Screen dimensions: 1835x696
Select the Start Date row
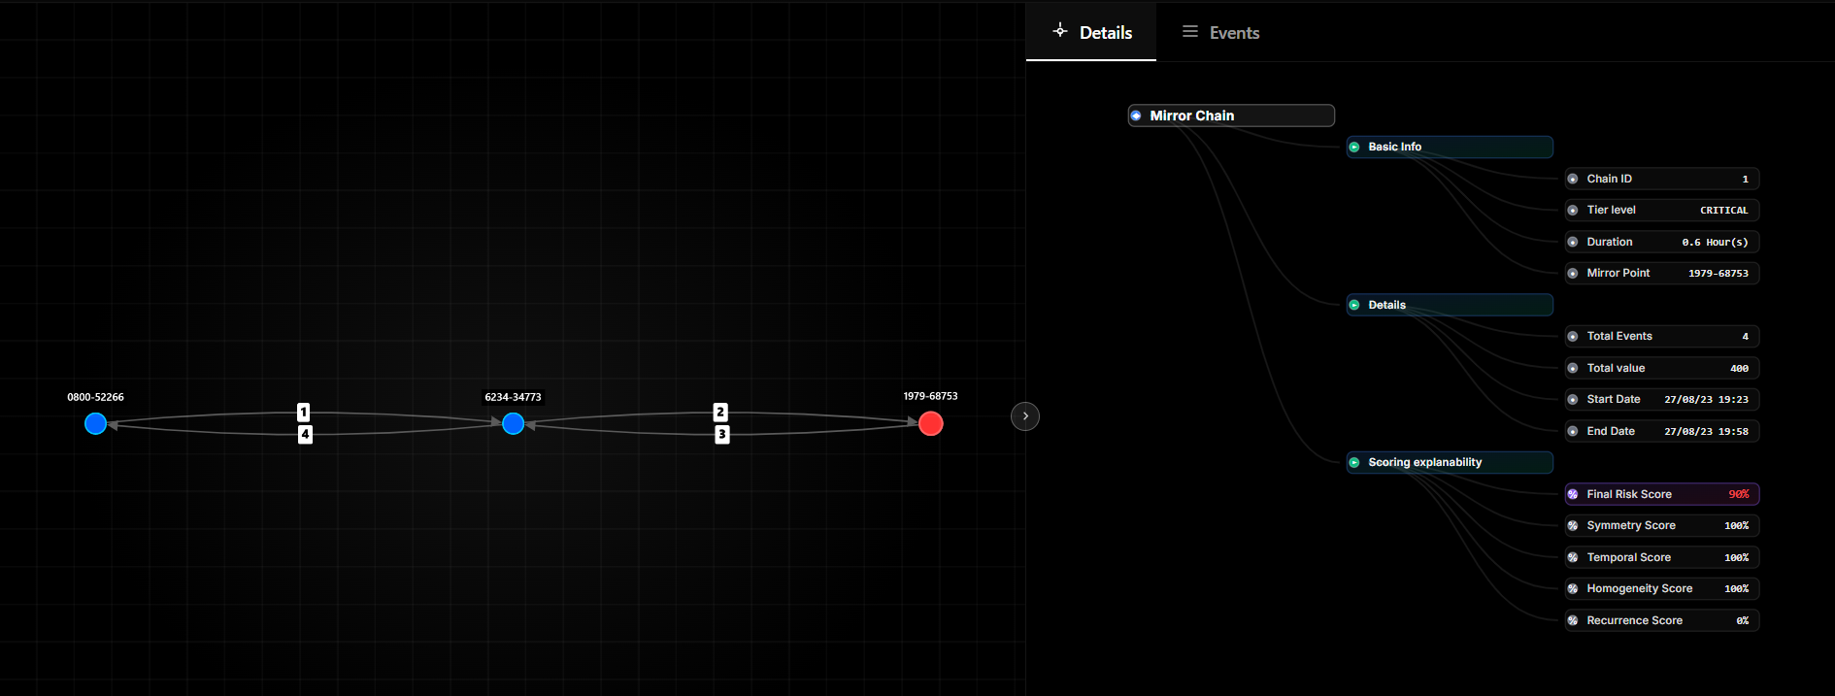pos(1662,399)
